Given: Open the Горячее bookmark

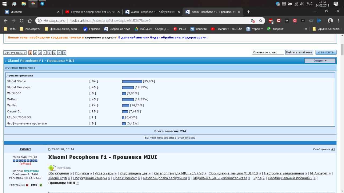Looking at the screenshot, I should point(92,29).
